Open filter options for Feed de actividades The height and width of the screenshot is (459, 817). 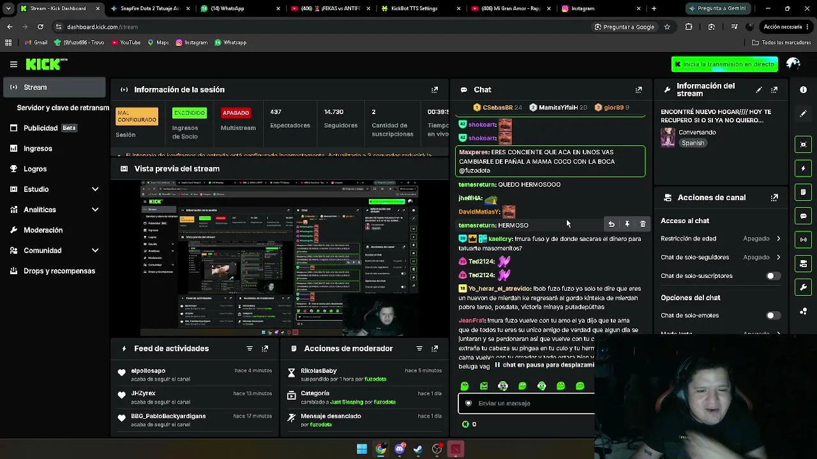[x=250, y=349]
